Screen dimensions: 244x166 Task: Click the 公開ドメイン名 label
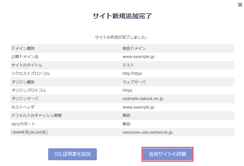[x=25, y=57]
